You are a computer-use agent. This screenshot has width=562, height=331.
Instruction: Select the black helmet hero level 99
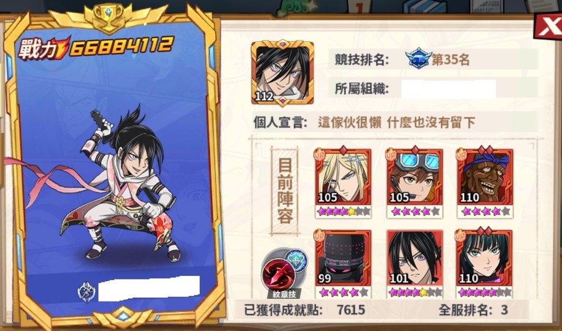(343, 264)
